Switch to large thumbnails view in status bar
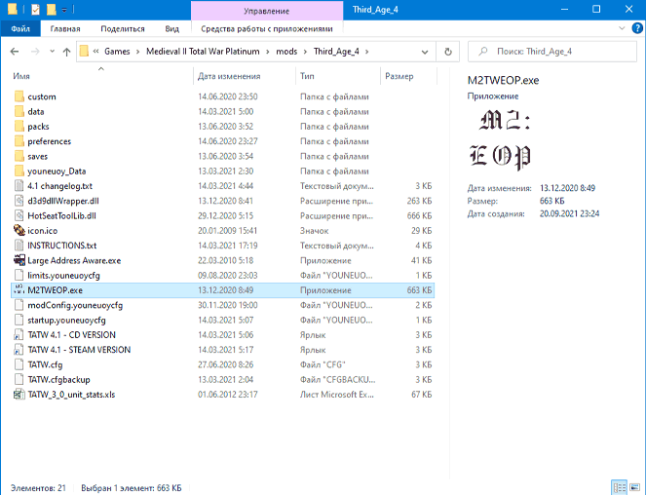Screen dimensions: 646x495 (635, 486)
